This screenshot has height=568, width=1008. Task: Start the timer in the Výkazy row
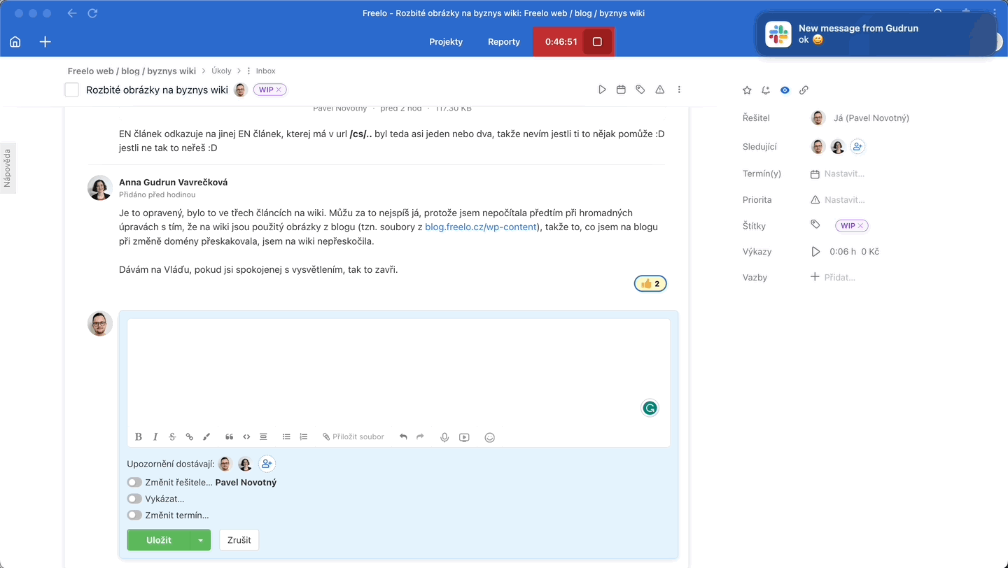[x=815, y=252]
